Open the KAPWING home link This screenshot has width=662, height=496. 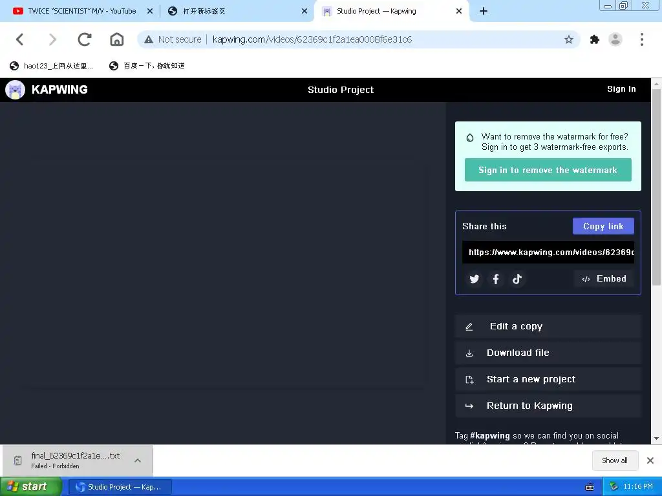pos(59,89)
